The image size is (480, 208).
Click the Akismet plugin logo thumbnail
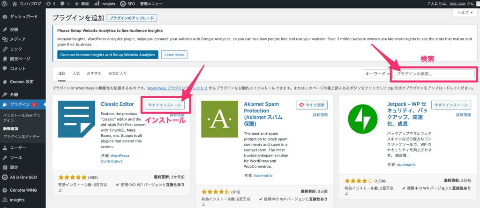coord(219,119)
